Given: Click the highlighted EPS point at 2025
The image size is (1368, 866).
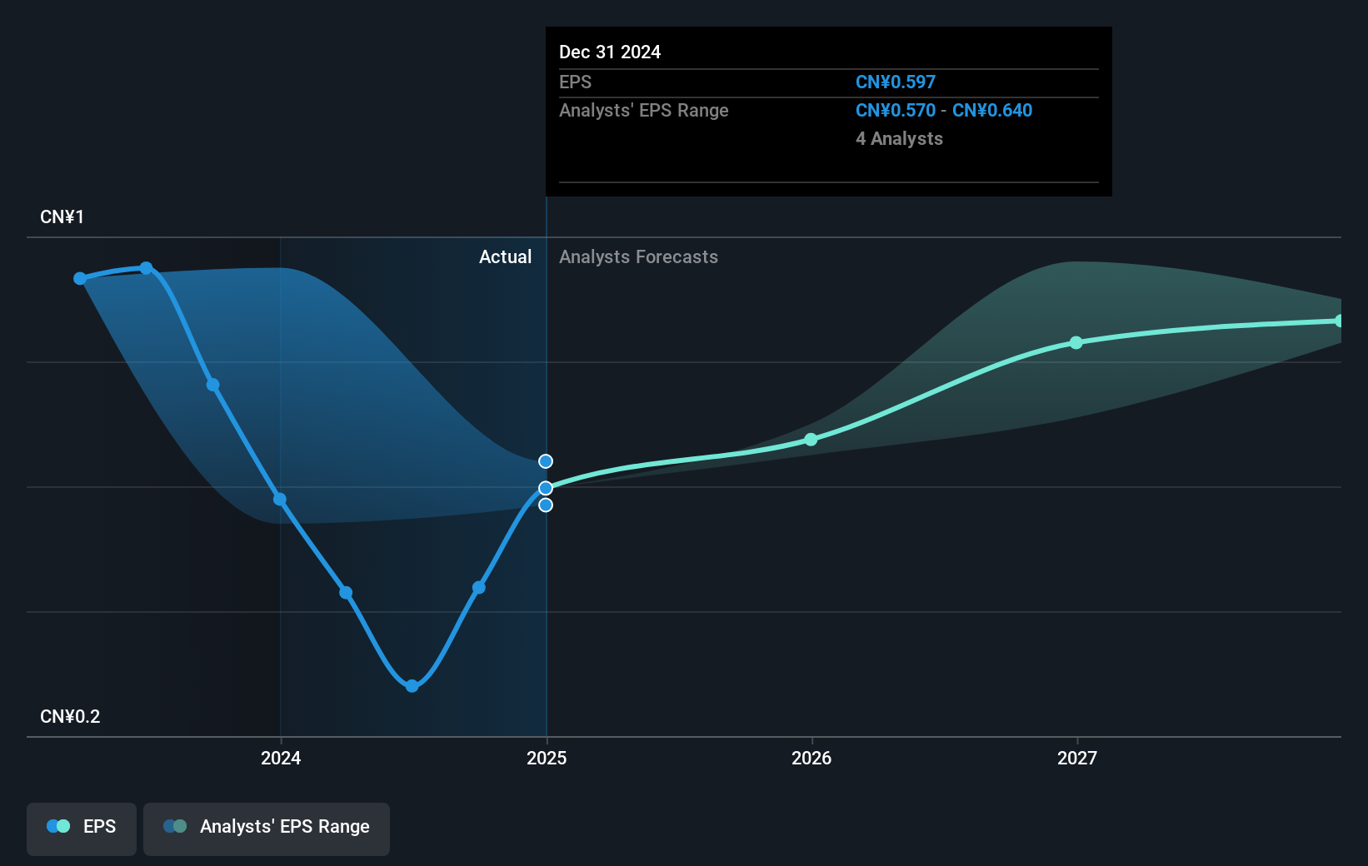Looking at the screenshot, I should click(x=546, y=488).
